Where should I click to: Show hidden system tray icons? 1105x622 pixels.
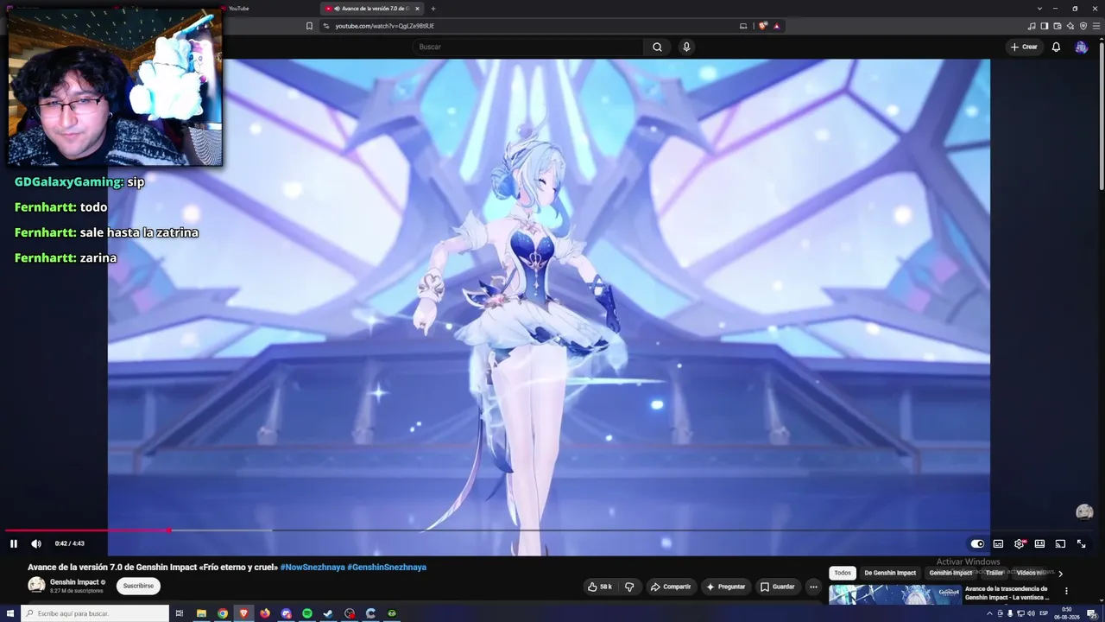click(x=989, y=613)
